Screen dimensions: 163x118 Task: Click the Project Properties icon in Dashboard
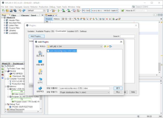pyautogui.click(x=3, y=66)
